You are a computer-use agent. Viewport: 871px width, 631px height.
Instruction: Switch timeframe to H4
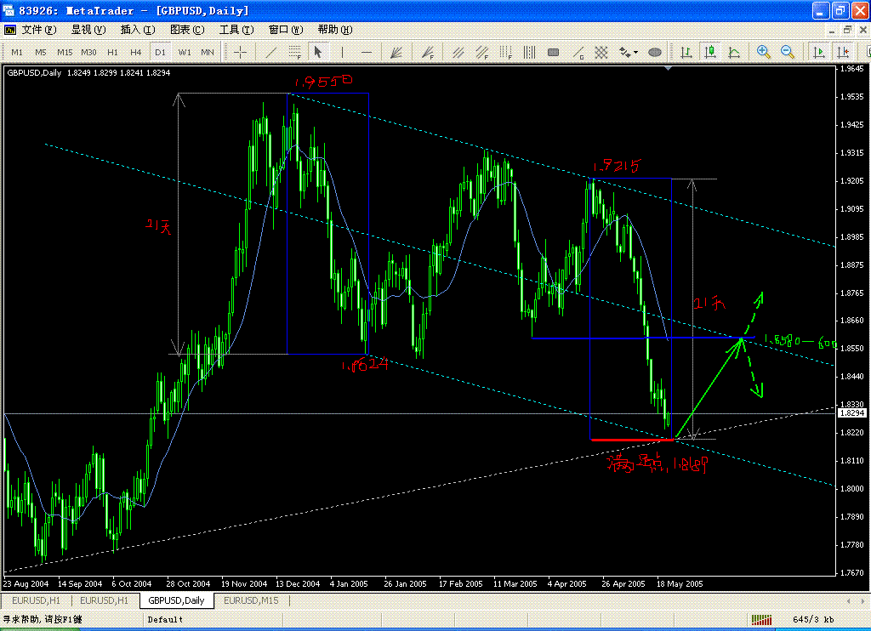tap(135, 52)
